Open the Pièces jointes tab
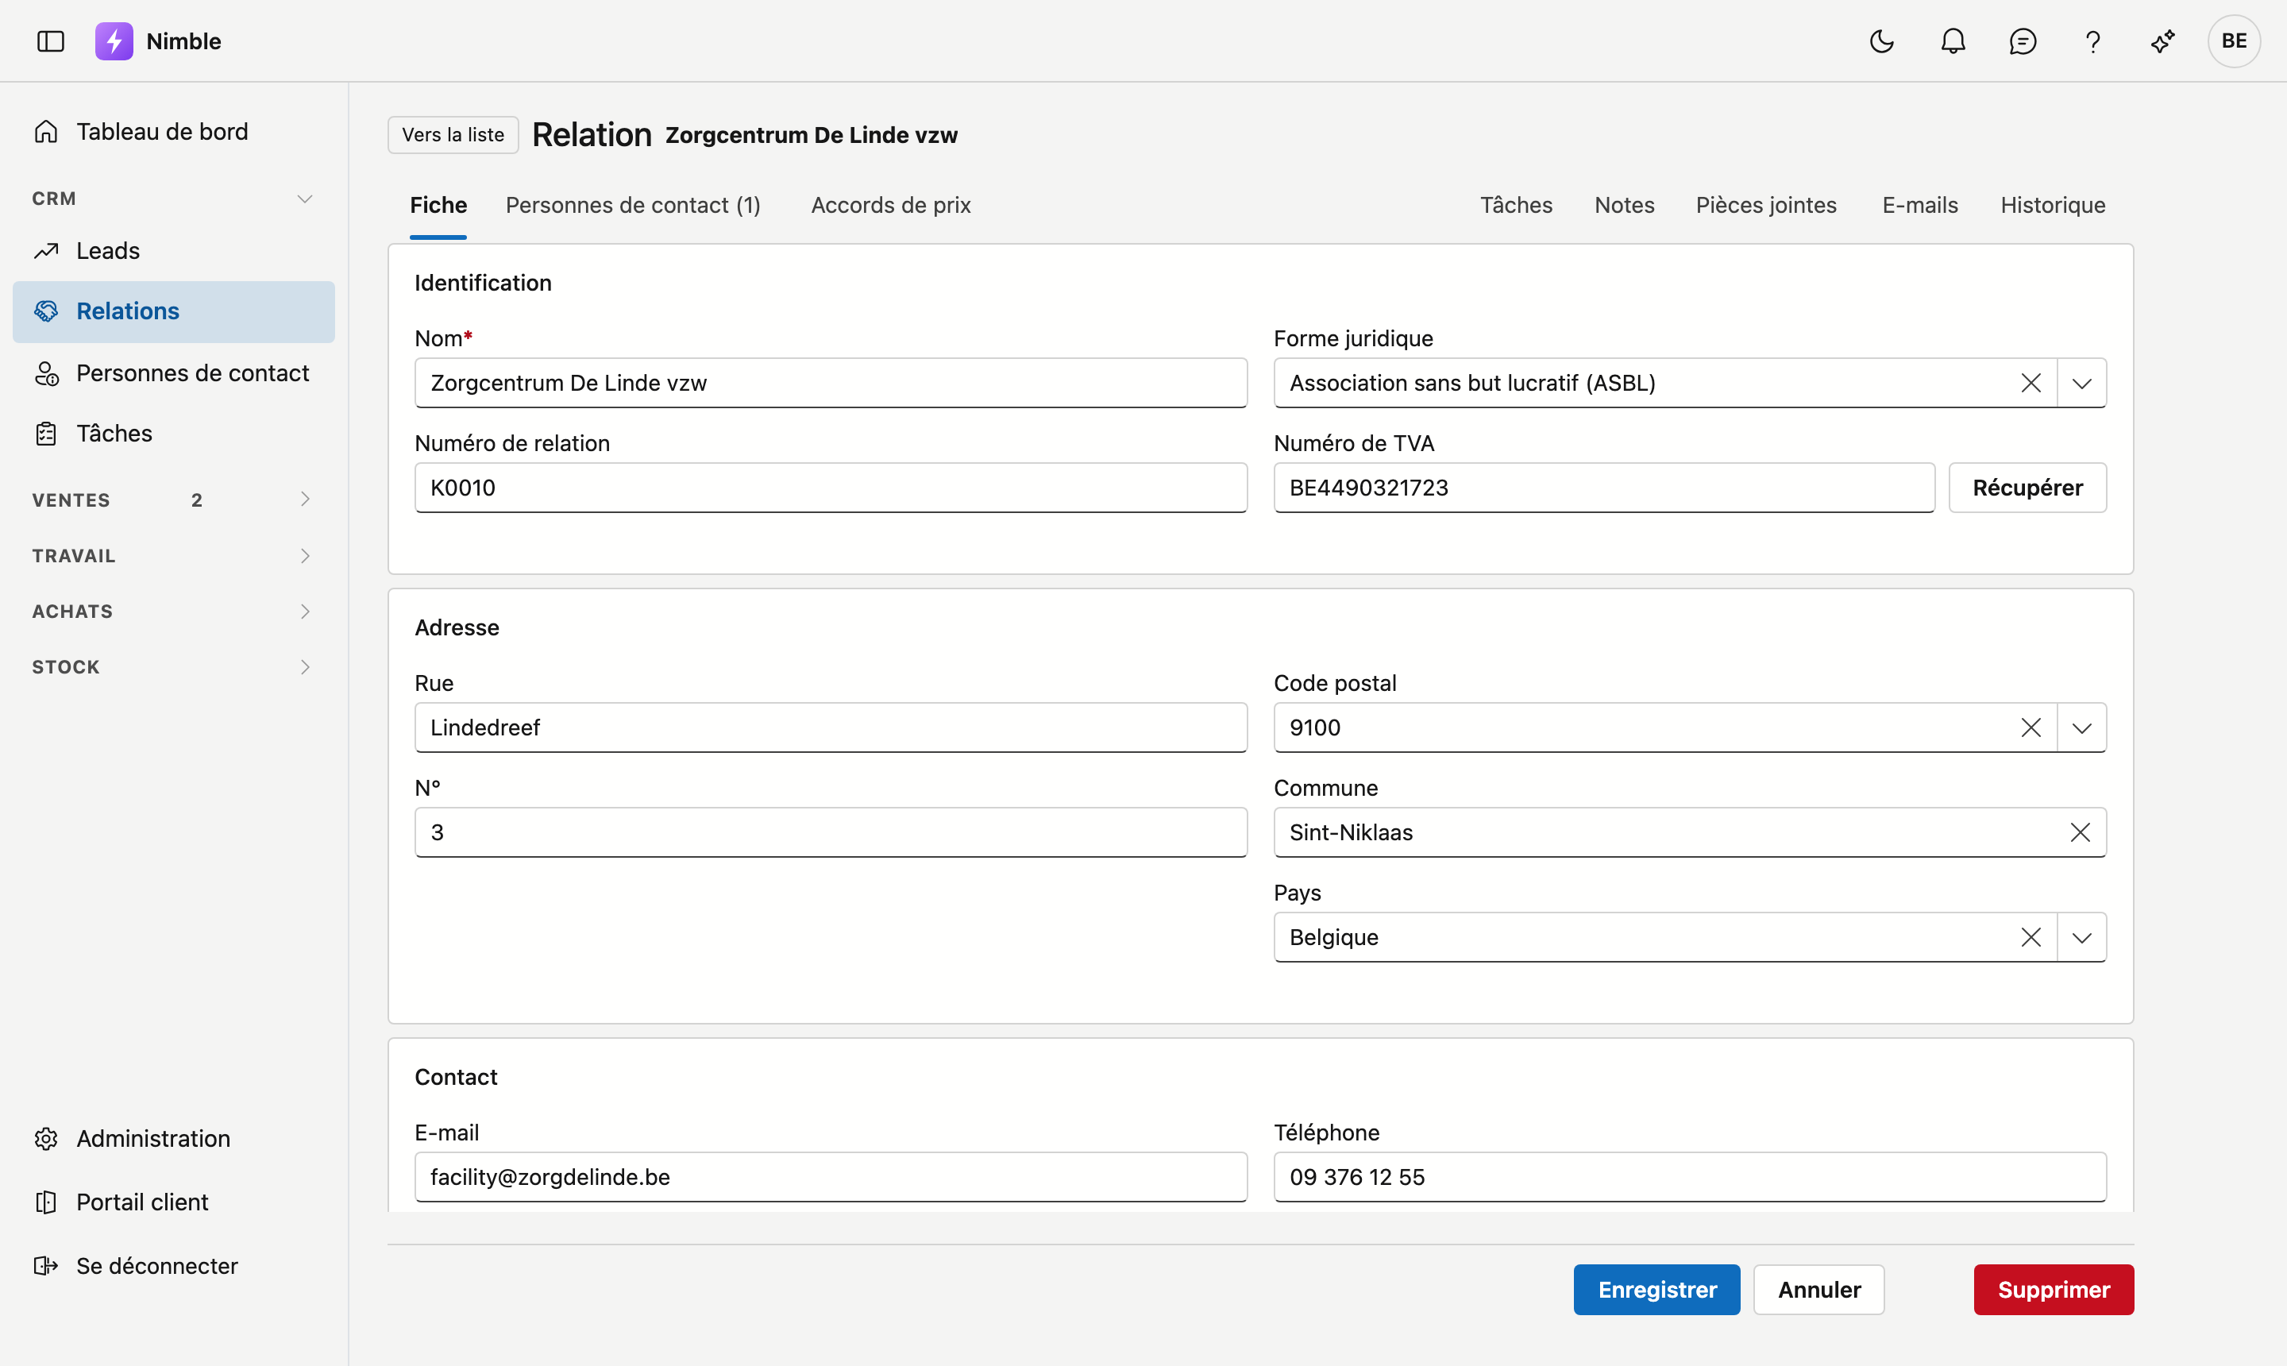The height and width of the screenshot is (1366, 2287). [x=1766, y=205]
